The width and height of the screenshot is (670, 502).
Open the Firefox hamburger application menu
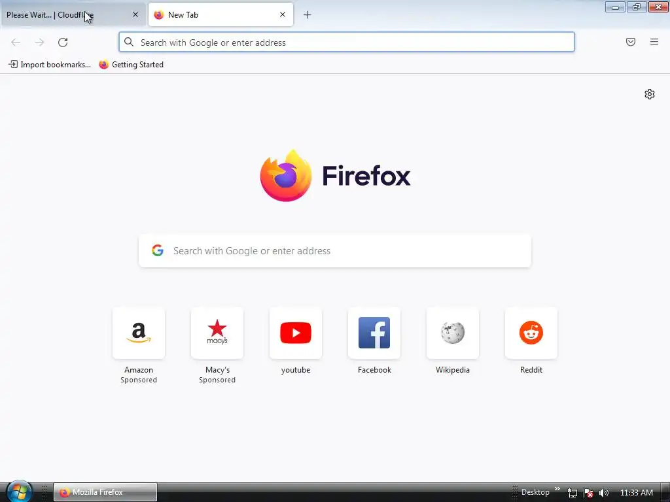654,42
